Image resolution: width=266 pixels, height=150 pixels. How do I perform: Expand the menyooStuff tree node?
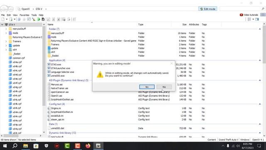(x=6, y=29)
